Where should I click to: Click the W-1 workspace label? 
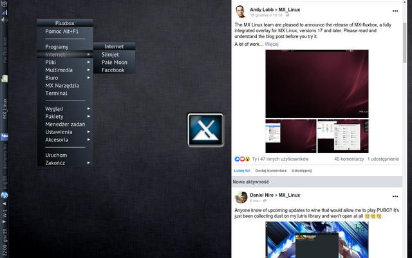(x=5, y=213)
